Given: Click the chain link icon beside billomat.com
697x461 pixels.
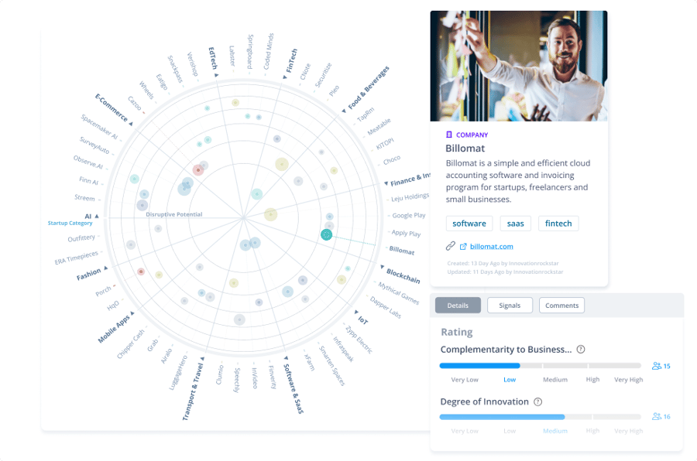Looking at the screenshot, I should coord(450,246).
